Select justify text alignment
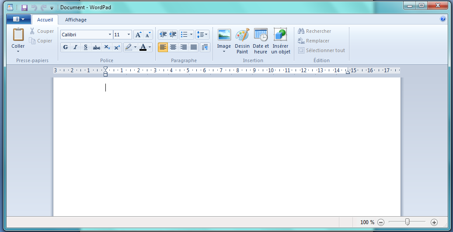The width and height of the screenshot is (453, 232). pos(193,47)
